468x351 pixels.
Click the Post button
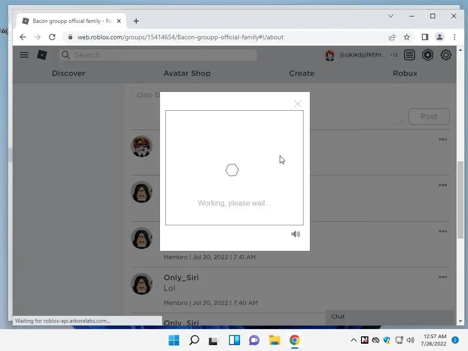[429, 117]
